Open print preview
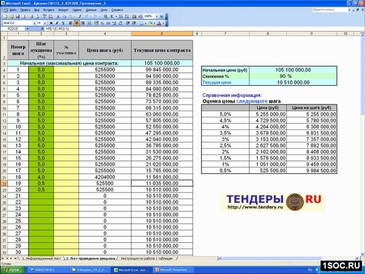365x274 pixels. click(x=37, y=16)
